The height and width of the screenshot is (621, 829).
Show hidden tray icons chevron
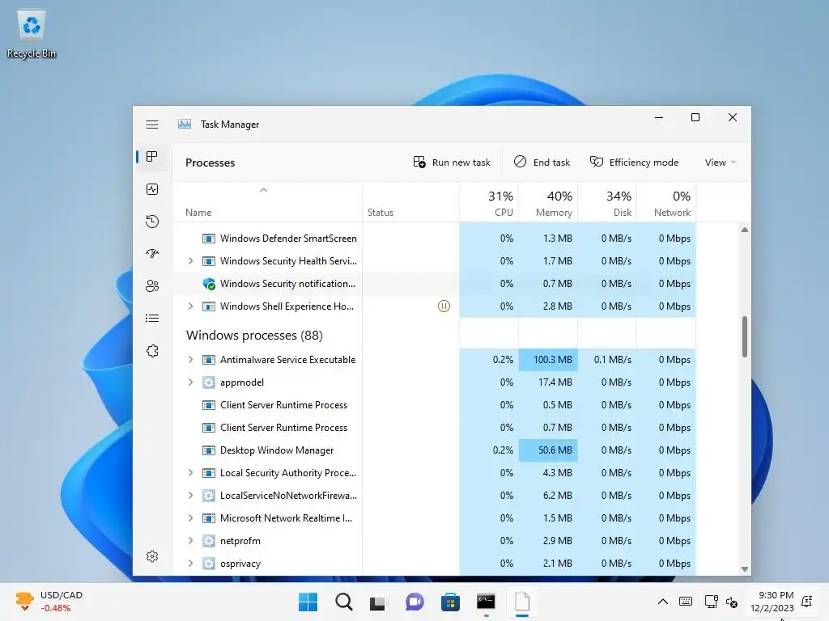pyautogui.click(x=662, y=602)
